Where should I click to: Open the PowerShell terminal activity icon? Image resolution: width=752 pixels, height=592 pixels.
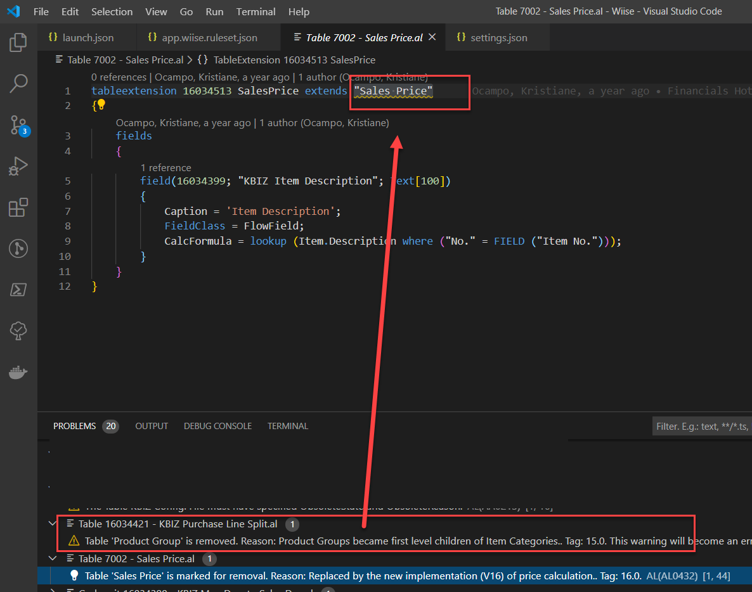point(18,290)
